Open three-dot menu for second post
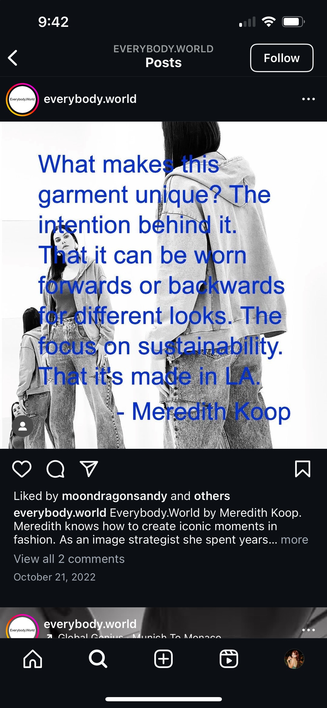Image resolution: width=327 pixels, height=708 pixels. (309, 630)
